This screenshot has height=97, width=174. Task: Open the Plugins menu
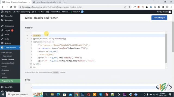tap(7, 30)
